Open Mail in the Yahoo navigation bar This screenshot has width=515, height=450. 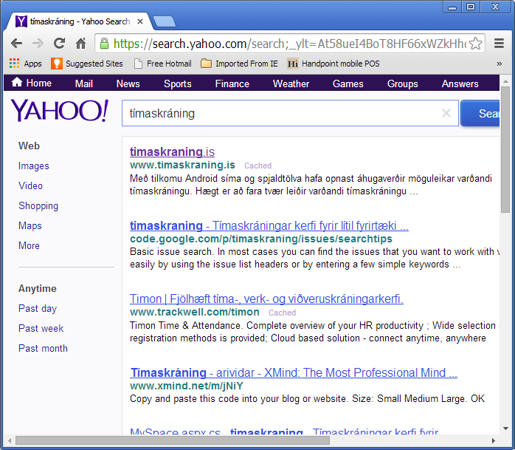(84, 83)
